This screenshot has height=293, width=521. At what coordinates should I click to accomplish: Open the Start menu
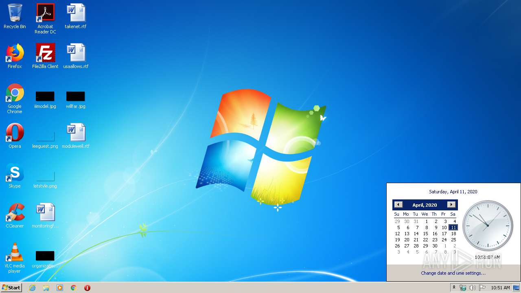pyautogui.click(x=11, y=288)
